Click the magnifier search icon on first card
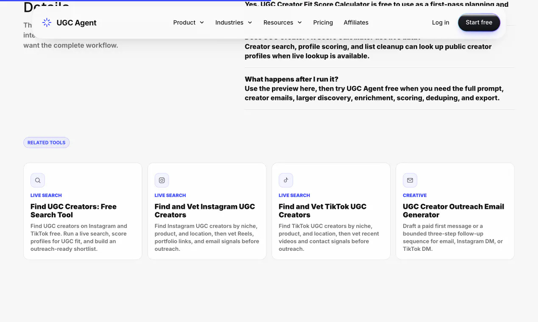 point(38,180)
